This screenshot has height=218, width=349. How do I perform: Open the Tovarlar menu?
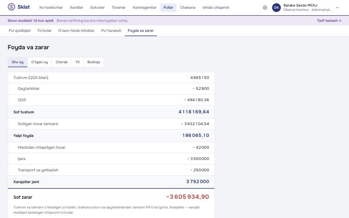coord(118,7)
